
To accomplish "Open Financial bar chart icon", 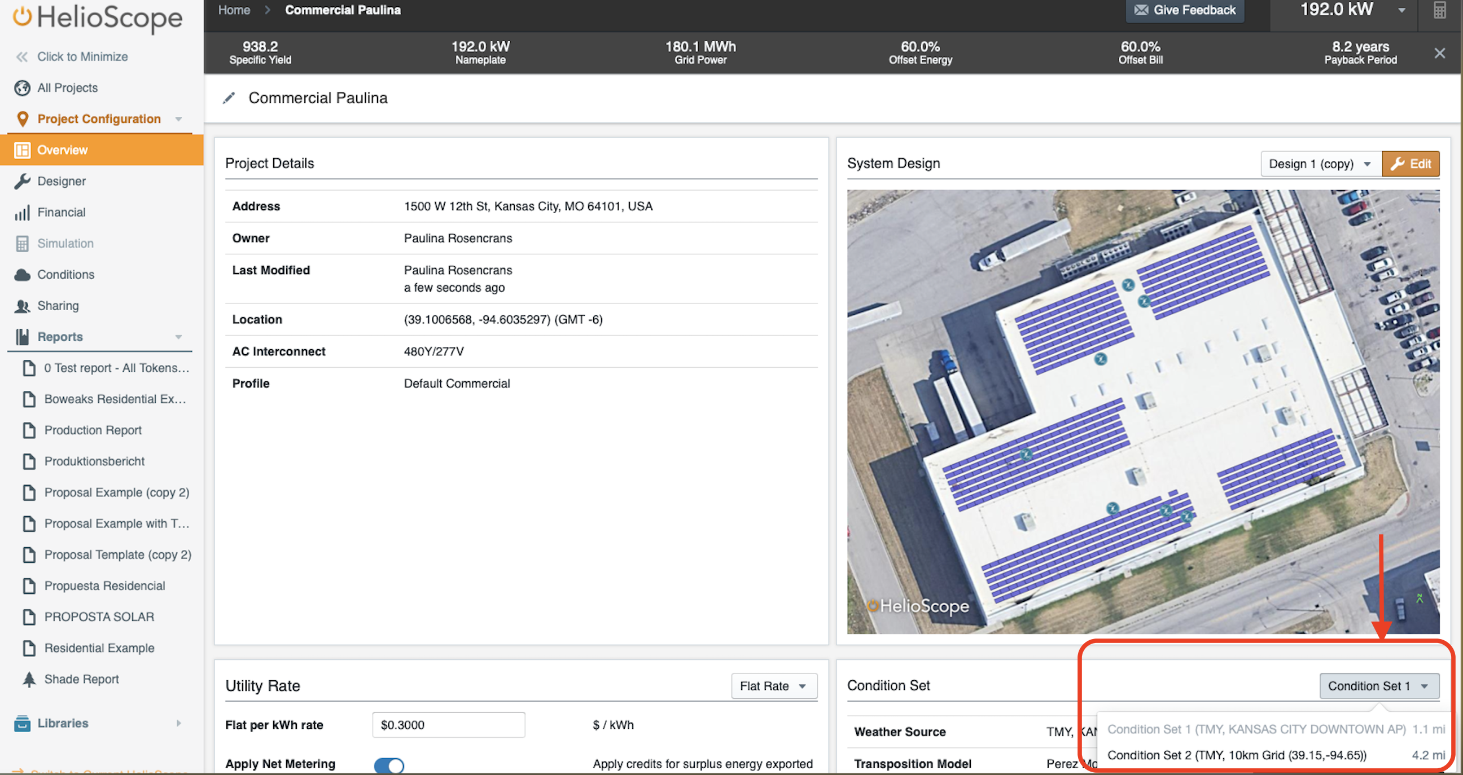I will tap(22, 213).
